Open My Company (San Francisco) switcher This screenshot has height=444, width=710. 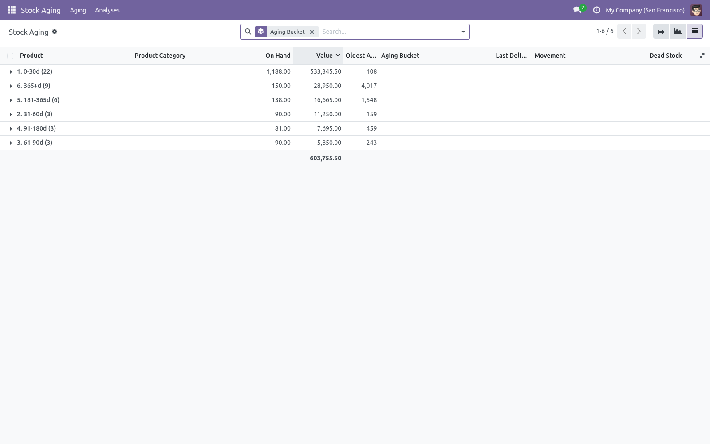click(x=645, y=10)
